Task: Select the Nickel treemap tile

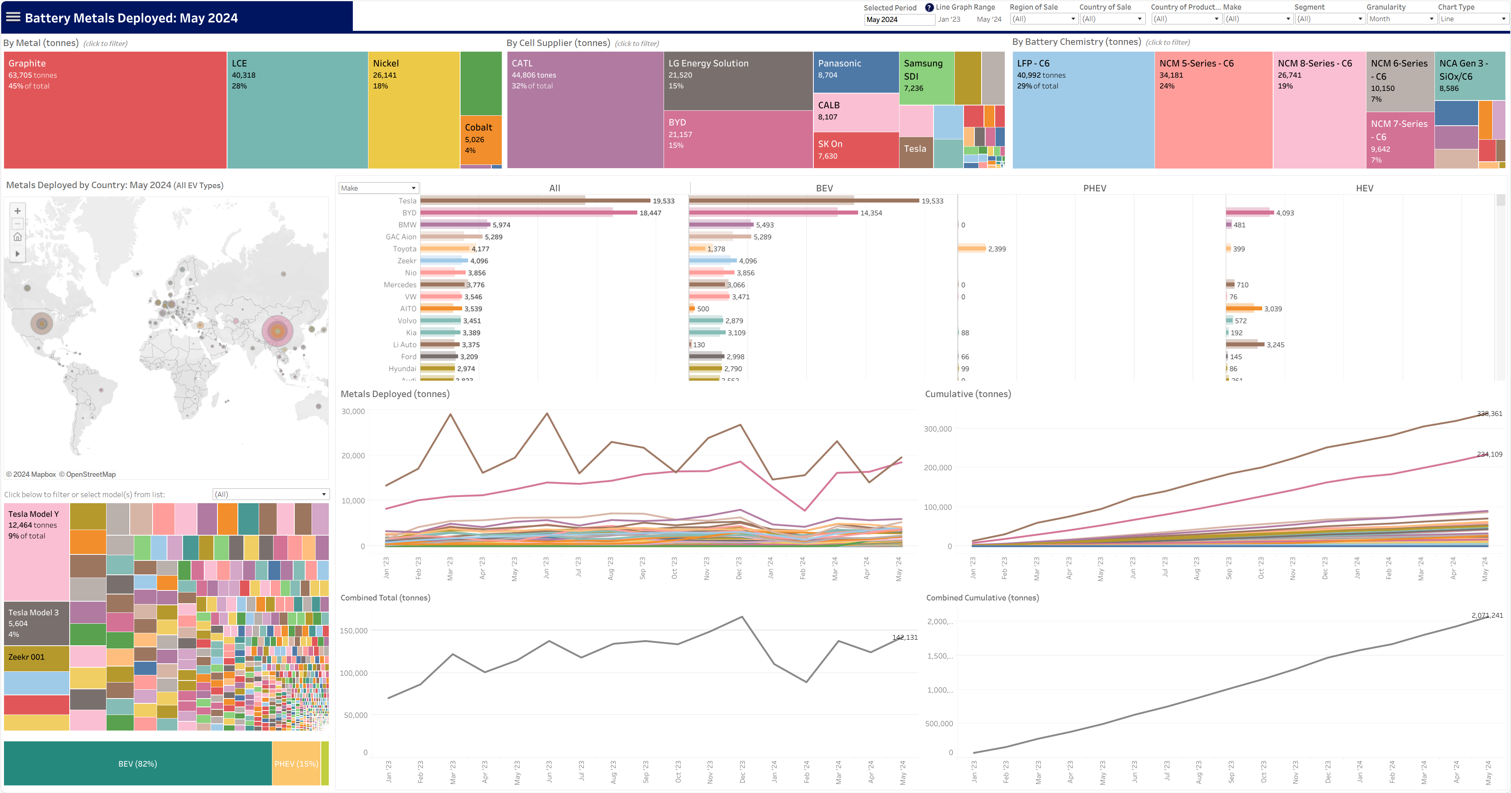Action: click(414, 110)
